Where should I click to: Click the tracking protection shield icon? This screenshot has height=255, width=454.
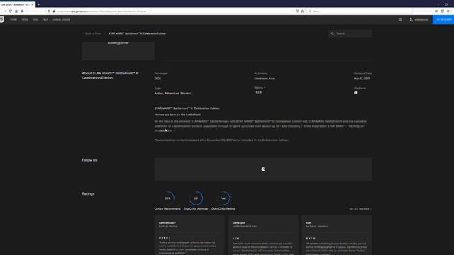click(x=49, y=11)
